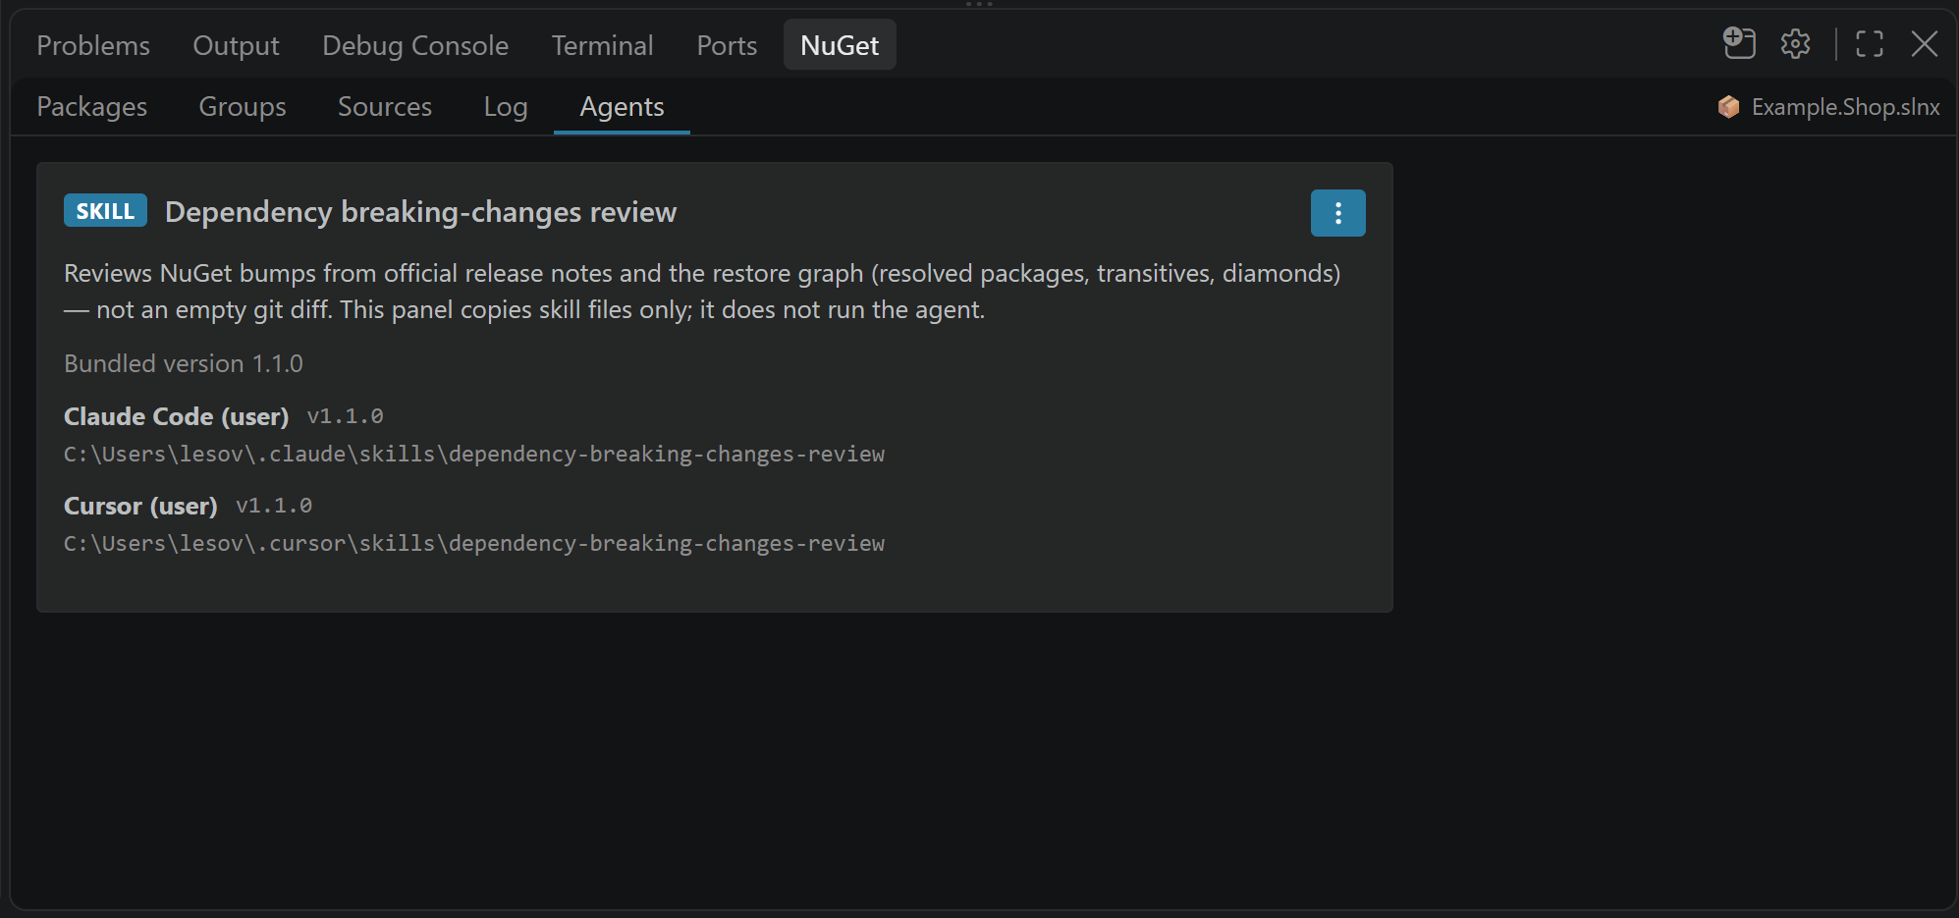Open the Sources sub-tab
The height and width of the screenshot is (918, 1959).
(x=385, y=106)
